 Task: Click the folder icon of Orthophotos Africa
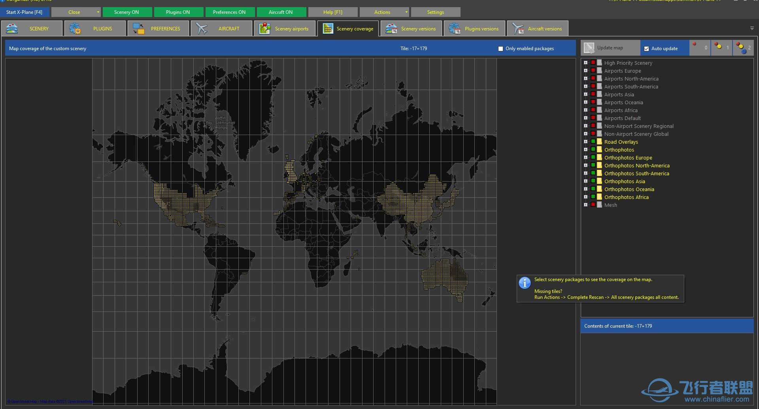599,197
